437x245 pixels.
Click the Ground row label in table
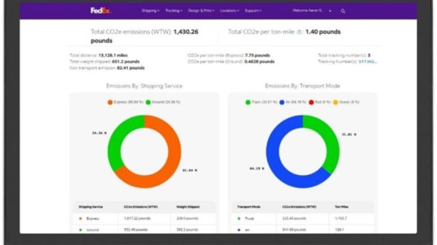tap(93, 230)
